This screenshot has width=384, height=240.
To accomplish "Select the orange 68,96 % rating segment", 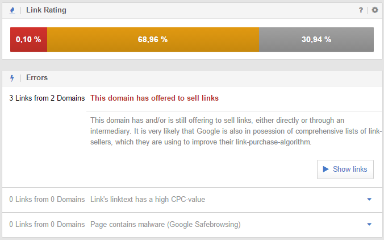I will click(x=153, y=39).
